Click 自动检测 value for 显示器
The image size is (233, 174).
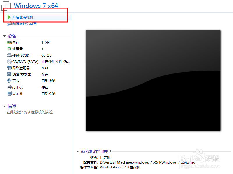48,93
